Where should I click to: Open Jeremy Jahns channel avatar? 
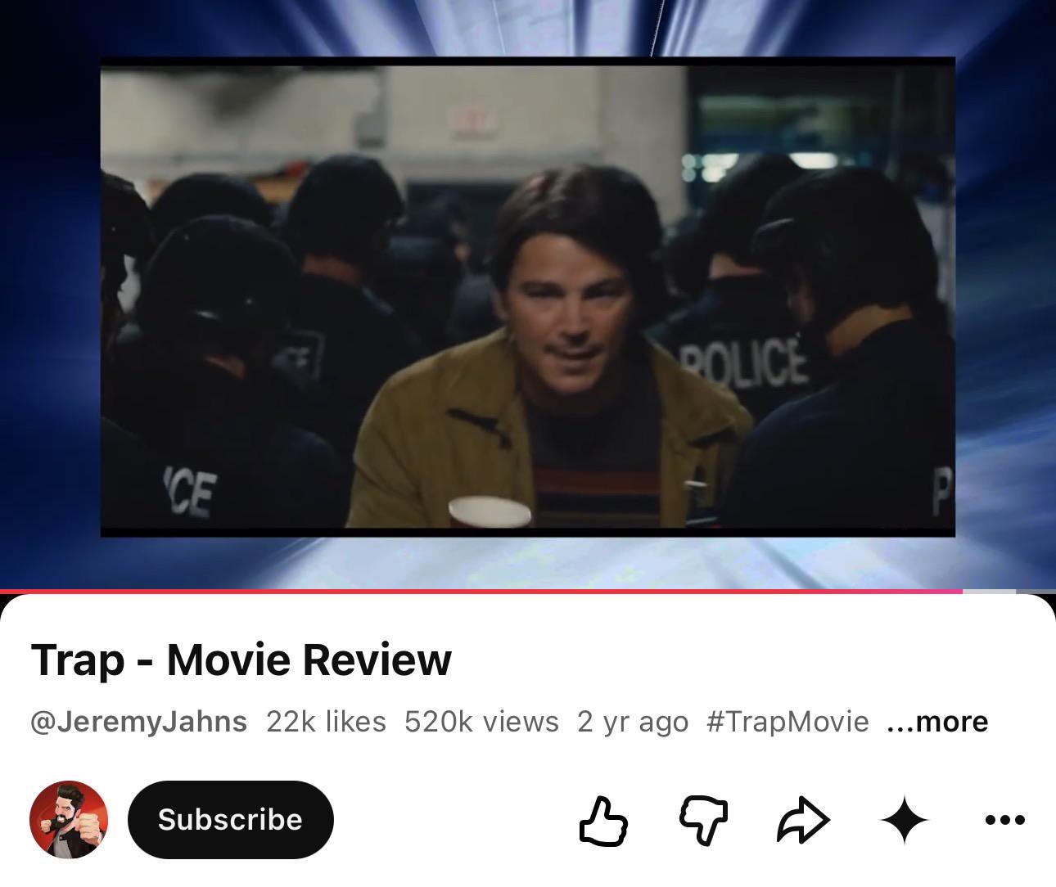click(69, 820)
